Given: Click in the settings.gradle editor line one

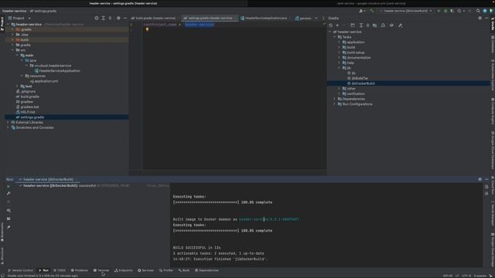Looking at the screenshot, I should pos(234,24).
